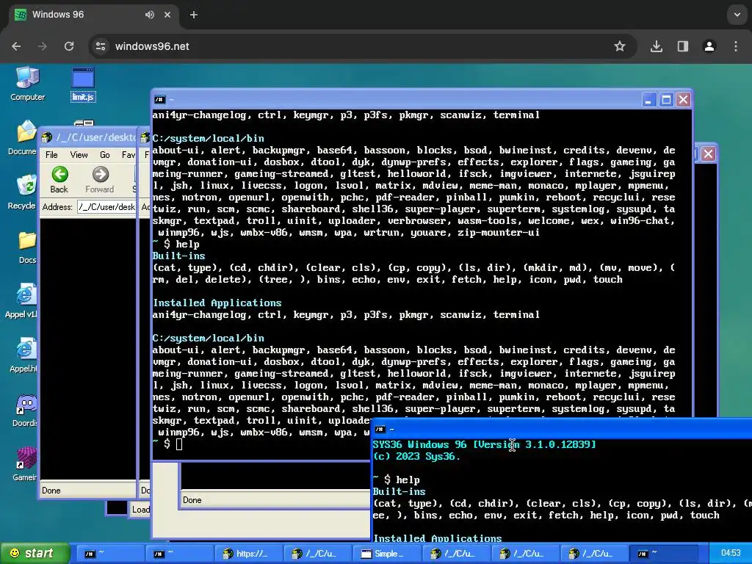
Task: Bookmark this page with the star icon
Action: (620, 46)
